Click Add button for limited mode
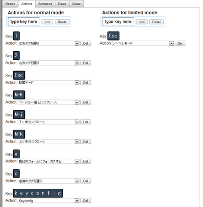This screenshot has height=207, width=203. click(142, 22)
